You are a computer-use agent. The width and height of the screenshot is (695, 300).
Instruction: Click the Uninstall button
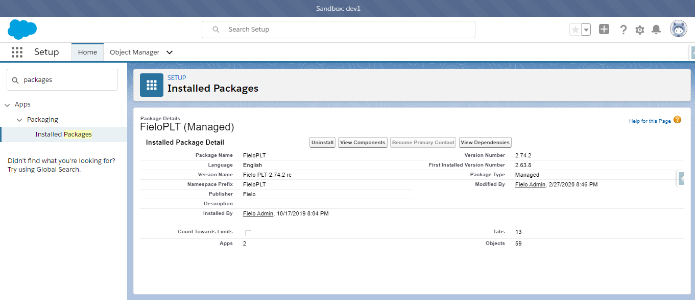click(323, 143)
